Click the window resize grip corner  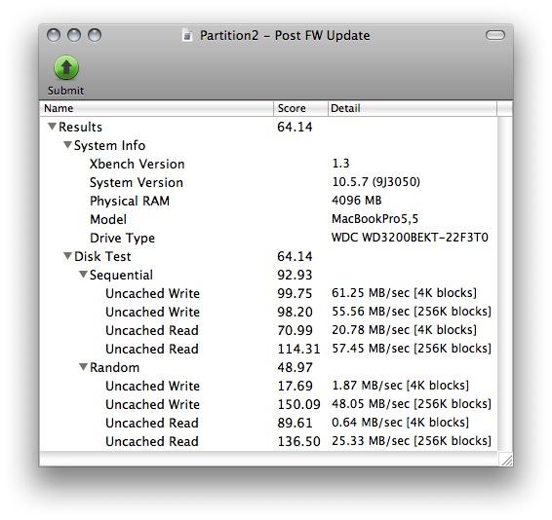pos(506,459)
